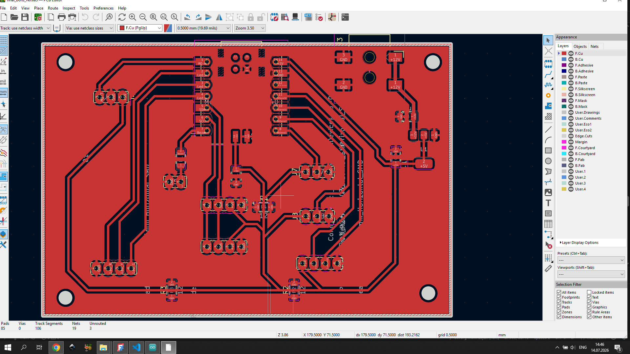This screenshot has height=354, width=630.
Task: Uncheck the Zones selection filter
Action: 559,312
